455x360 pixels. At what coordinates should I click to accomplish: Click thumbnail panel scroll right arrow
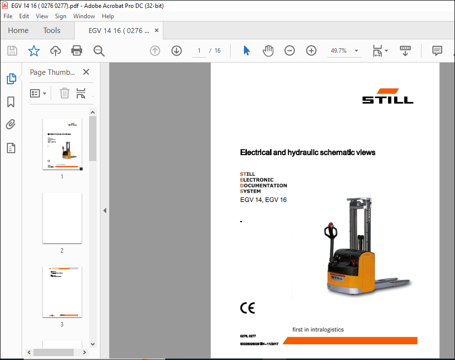[x=85, y=352]
